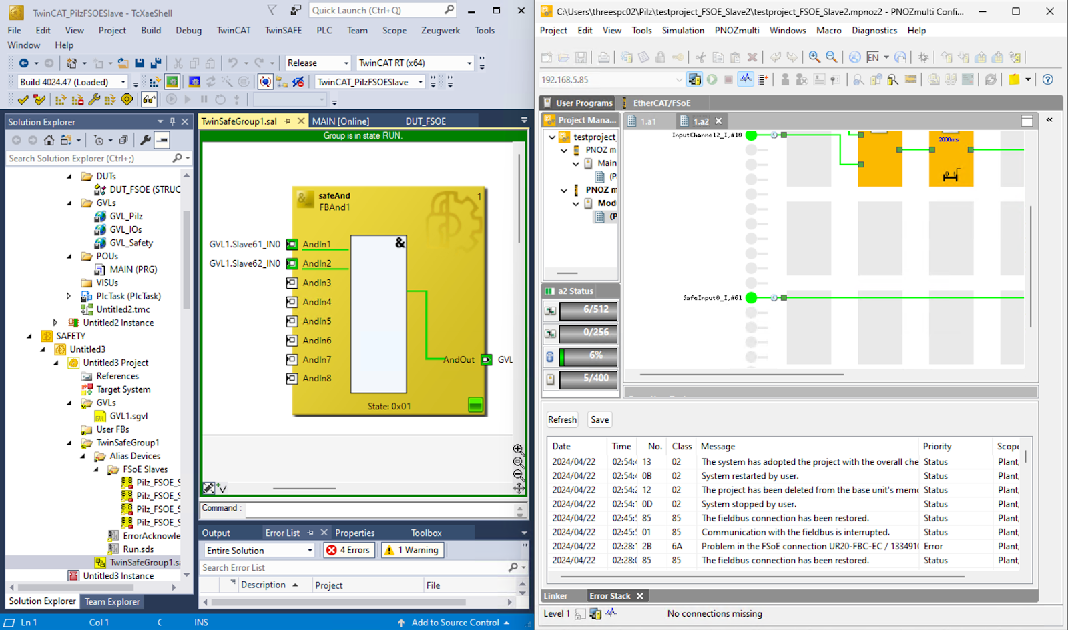Screen dimensions: 1068x630
Task: Click the pan arrows icon in TwinSAFE editor
Action: pyautogui.click(x=518, y=488)
